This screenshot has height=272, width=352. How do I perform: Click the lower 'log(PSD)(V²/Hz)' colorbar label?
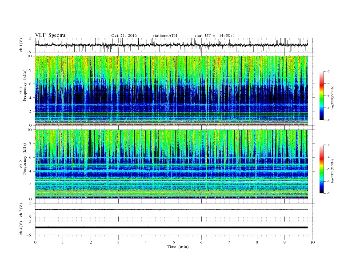click(x=332, y=171)
